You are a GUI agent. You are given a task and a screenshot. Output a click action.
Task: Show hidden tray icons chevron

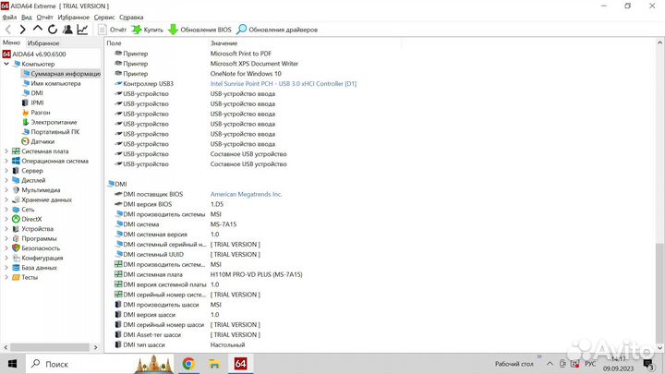pos(550,364)
